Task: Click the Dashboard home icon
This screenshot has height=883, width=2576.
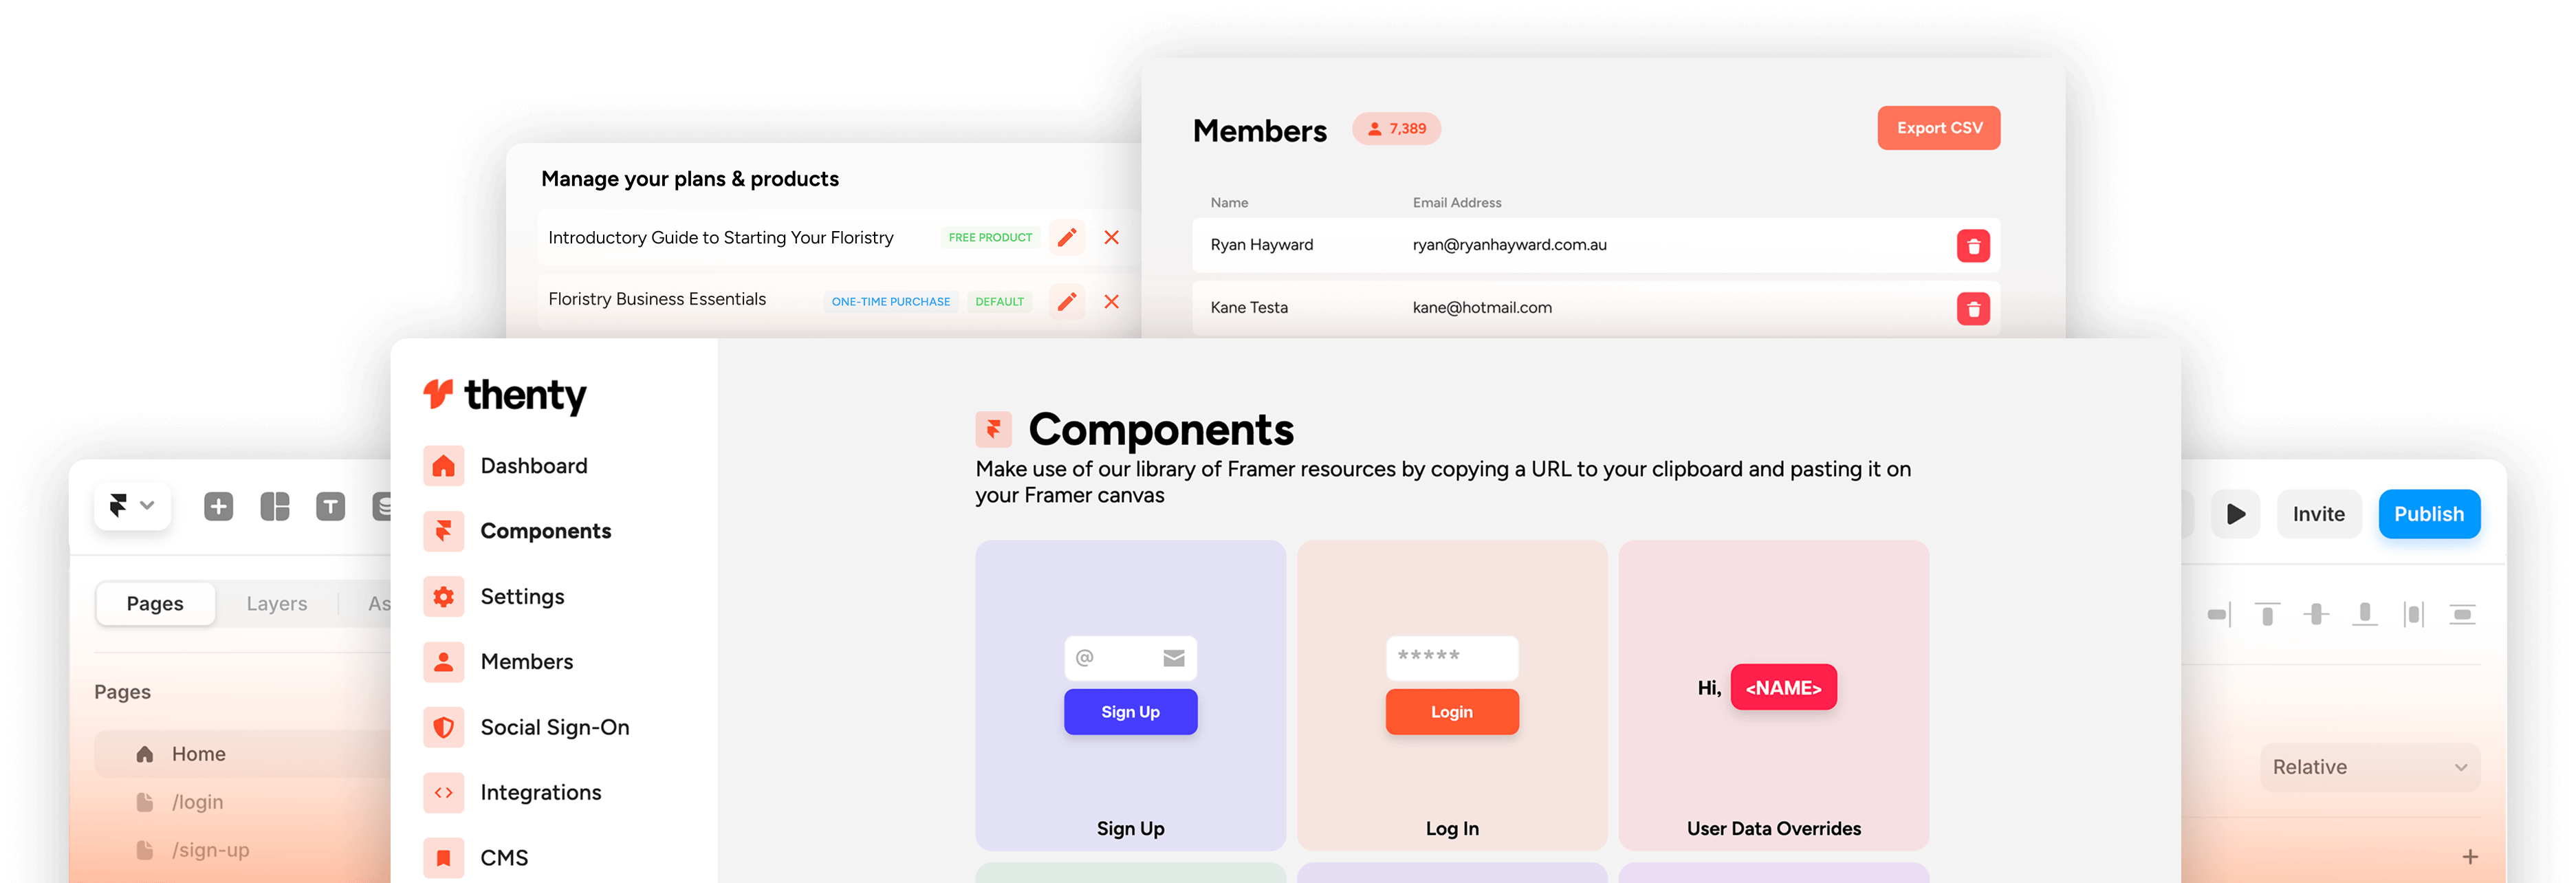Action: point(443,466)
